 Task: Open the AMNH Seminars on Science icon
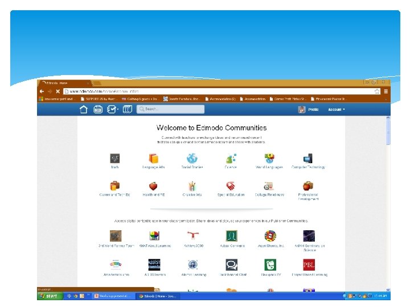pos(309,236)
